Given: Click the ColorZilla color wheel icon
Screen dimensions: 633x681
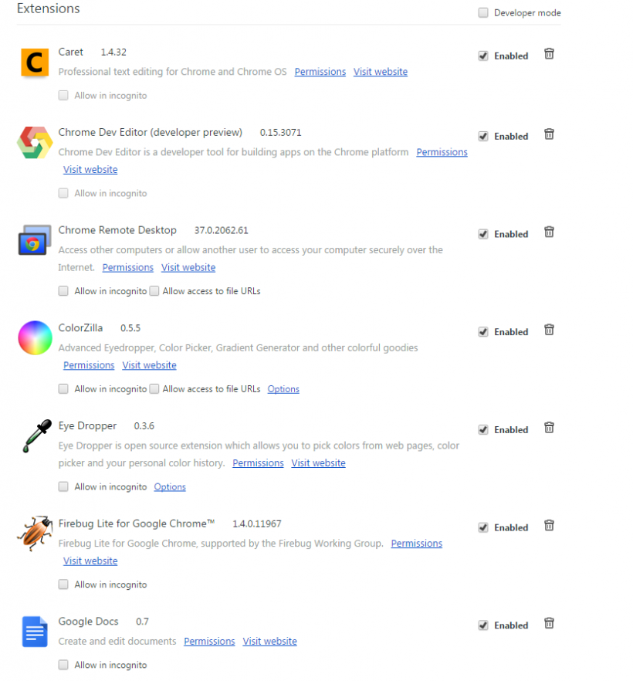Looking at the screenshot, I should click(x=35, y=338).
